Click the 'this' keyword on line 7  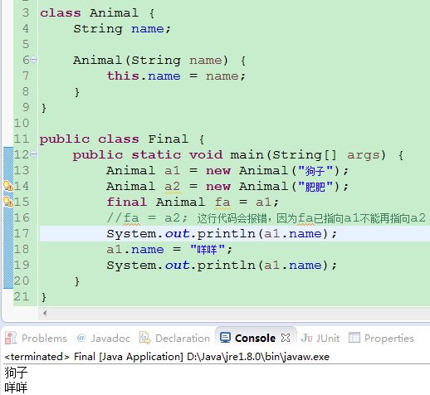[123, 76]
